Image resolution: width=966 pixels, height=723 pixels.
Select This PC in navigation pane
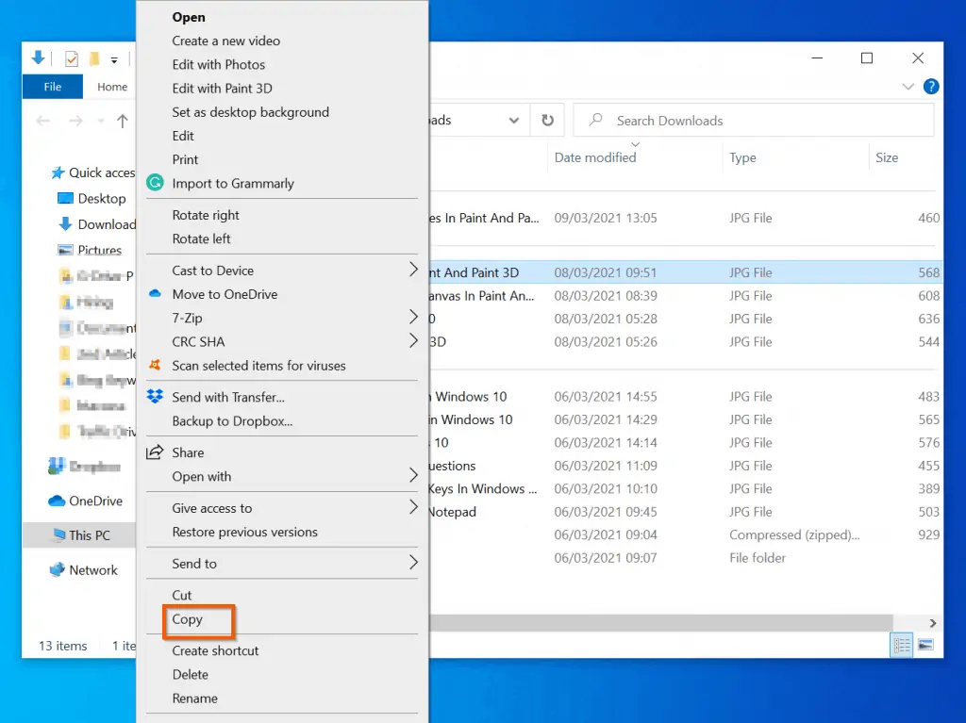click(89, 535)
